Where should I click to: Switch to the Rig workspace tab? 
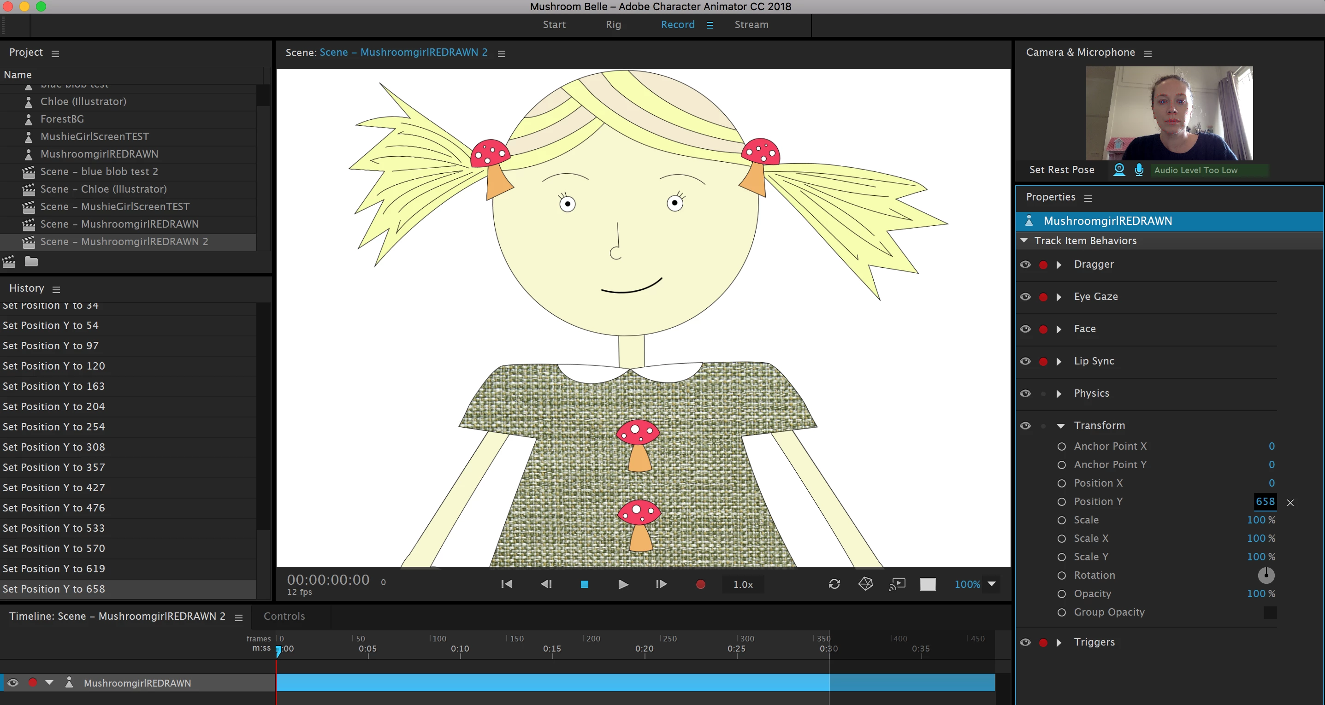[613, 25]
